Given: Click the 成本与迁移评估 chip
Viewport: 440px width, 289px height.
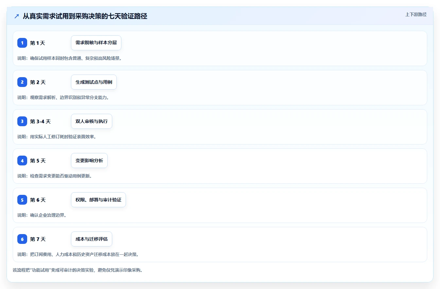Looking at the screenshot, I should point(92,239).
